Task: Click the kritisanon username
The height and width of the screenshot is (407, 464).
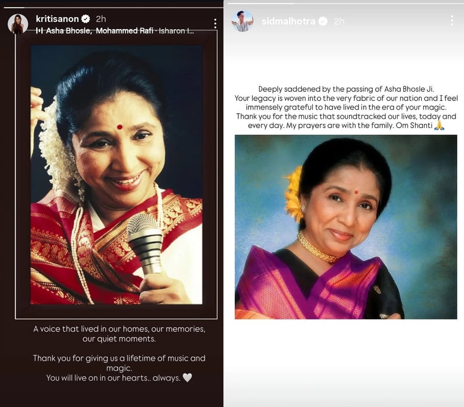Action: (x=57, y=19)
